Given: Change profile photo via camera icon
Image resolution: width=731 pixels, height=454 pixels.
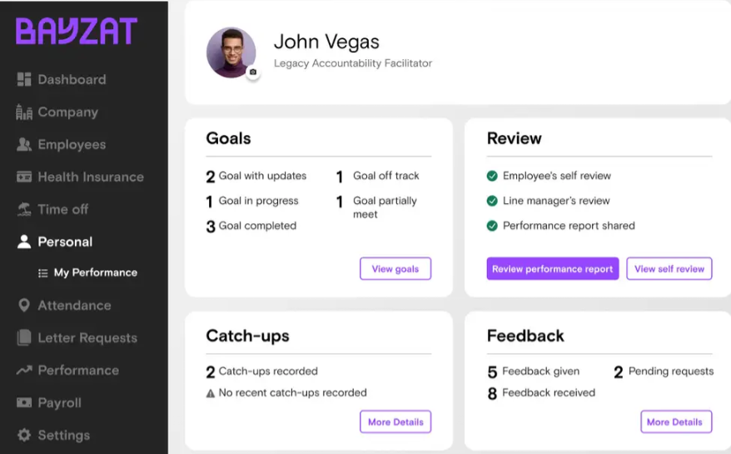Looking at the screenshot, I should click(252, 72).
